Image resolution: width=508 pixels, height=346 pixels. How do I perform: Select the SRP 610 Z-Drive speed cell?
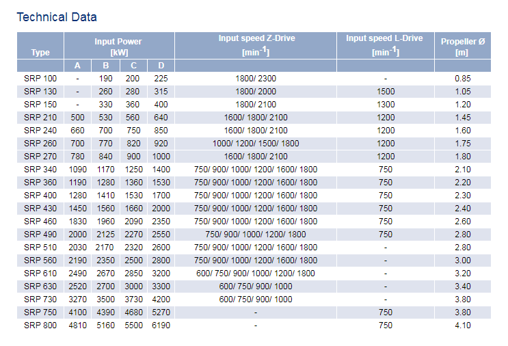[x=256, y=274]
